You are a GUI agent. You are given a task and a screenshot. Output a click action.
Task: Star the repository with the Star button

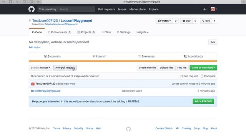tap(186, 21)
